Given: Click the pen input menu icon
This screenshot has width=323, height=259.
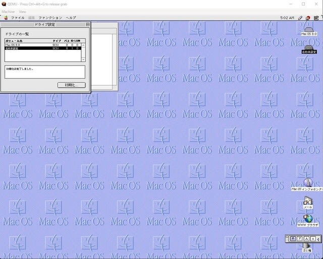Looking at the screenshot, I should pos(300,18).
